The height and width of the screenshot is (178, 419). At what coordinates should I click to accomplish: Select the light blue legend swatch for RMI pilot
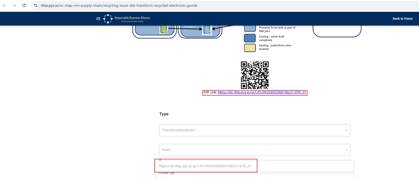(x=250, y=29)
